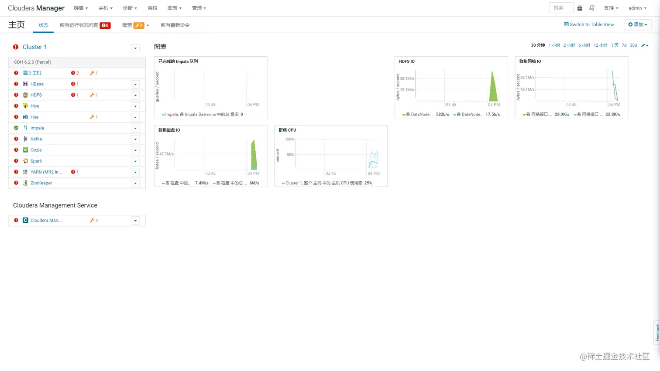This screenshot has height=371, width=660.
Task: Open the Oozie service link
Action: tap(36, 150)
